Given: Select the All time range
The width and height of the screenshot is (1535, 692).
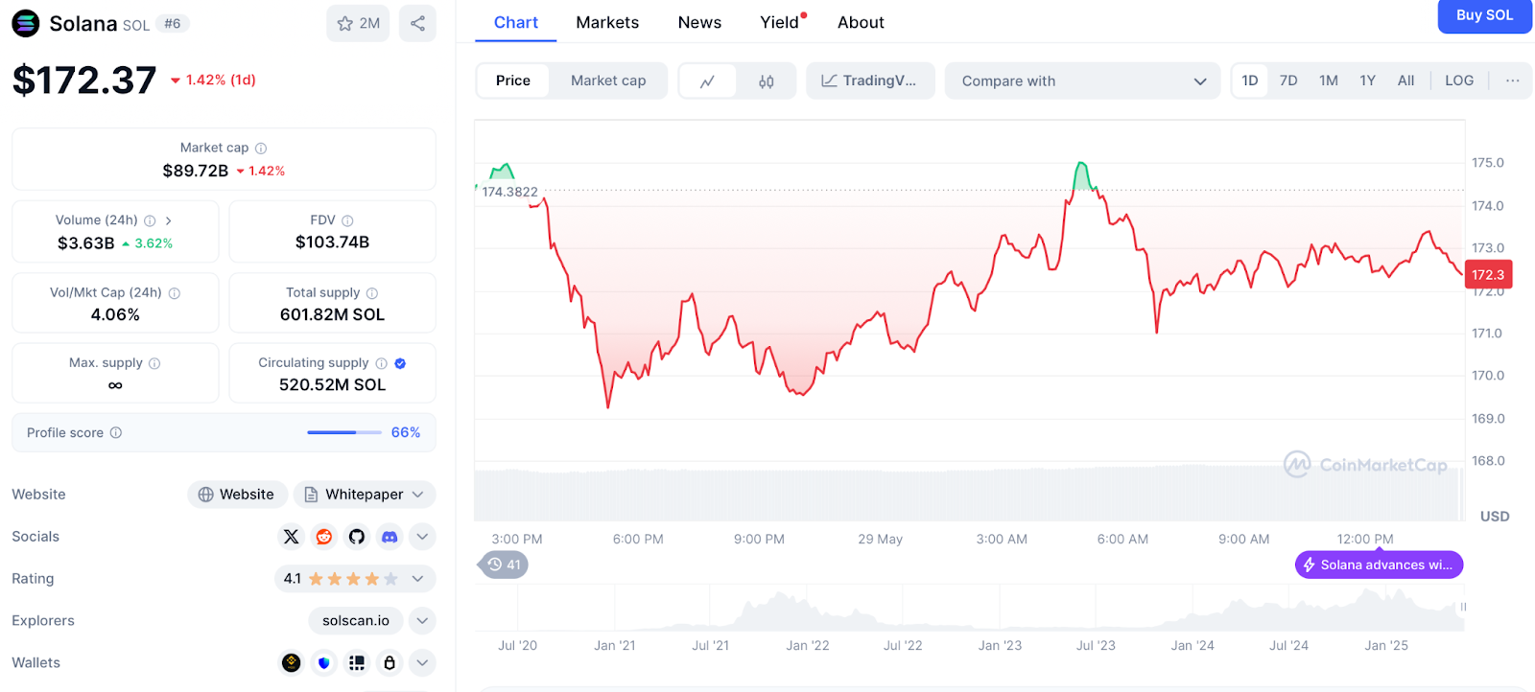Looking at the screenshot, I should 1406,81.
